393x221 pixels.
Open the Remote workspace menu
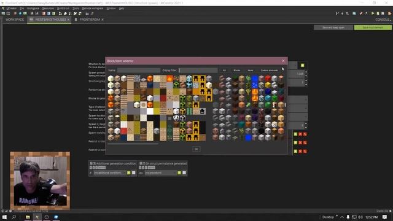pyautogui.click(x=93, y=8)
